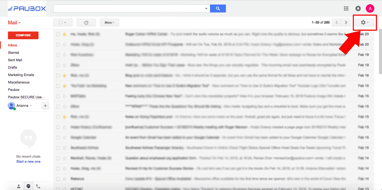This screenshot has height=190, width=382.
Task: Click the Compose button
Action: pos(23,35)
